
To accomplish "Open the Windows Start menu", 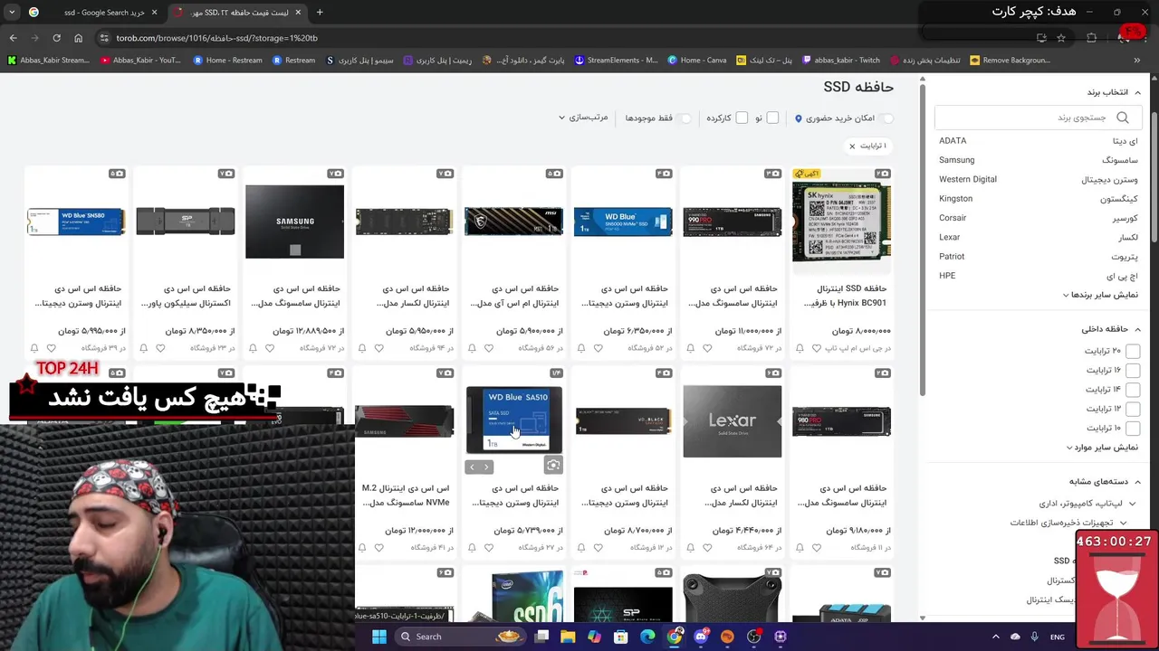I will pyautogui.click(x=378, y=637).
